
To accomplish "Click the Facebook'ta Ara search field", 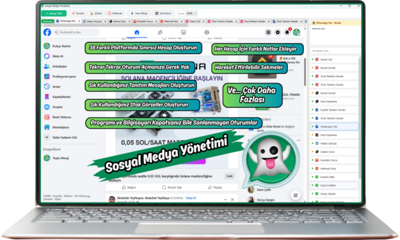I will click(x=76, y=33).
